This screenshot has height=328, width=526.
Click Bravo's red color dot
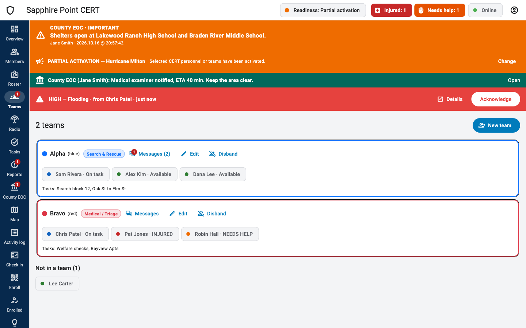pos(45,214)
